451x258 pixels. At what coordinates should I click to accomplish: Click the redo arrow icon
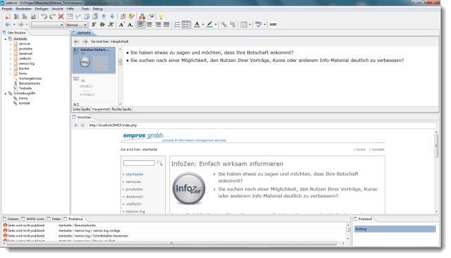(x=52, y=17)
